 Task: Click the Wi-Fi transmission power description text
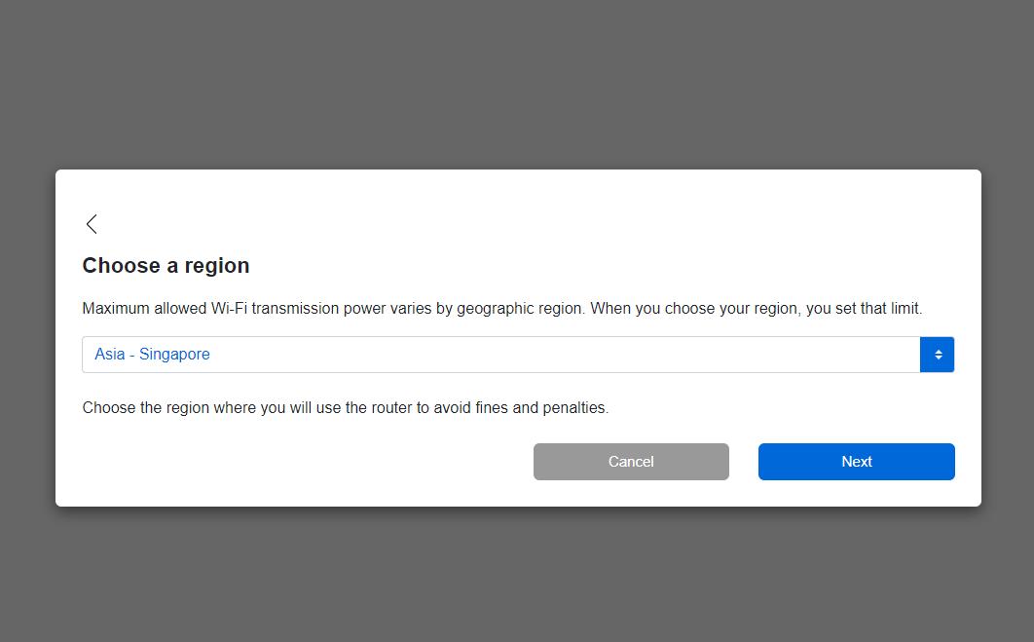point(501,309)
